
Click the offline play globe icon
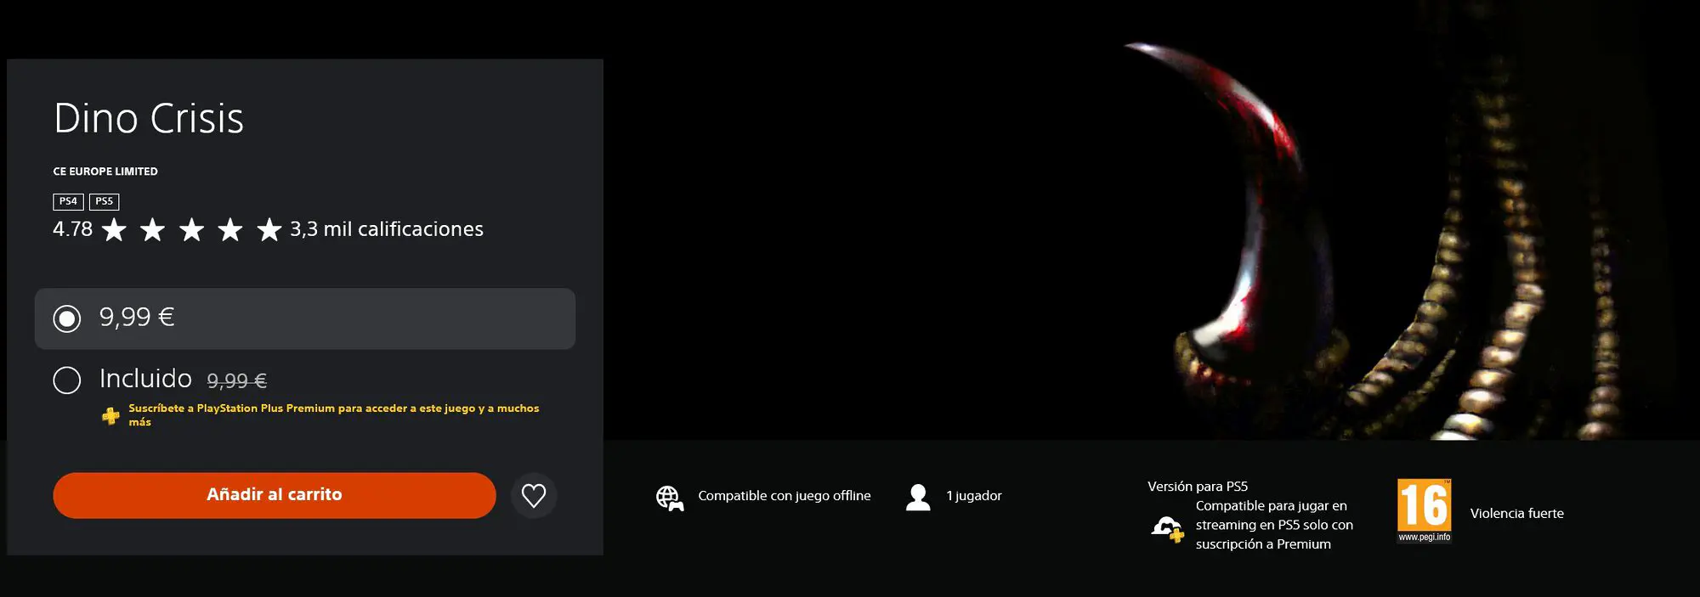coord(670,498)
